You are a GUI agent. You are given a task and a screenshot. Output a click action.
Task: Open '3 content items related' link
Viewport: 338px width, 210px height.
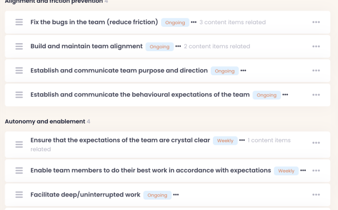coord(233,22)
